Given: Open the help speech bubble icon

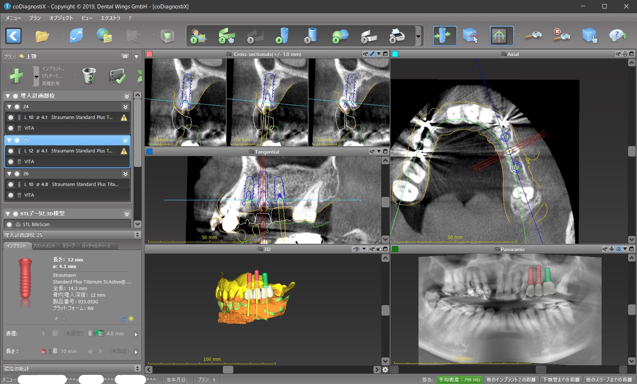Looking at the screenshot, I should coord(617,36).
